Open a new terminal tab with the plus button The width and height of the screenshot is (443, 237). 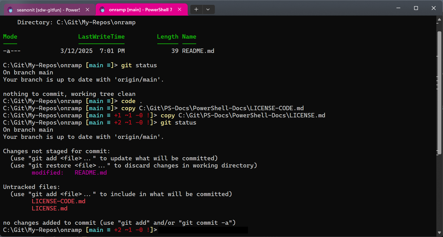point(196,9)
